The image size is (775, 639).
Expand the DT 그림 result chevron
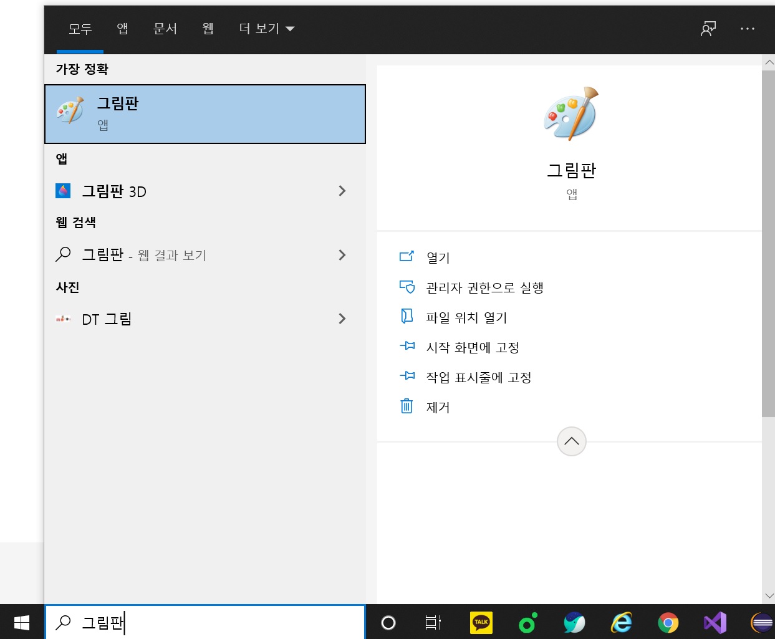342,319
